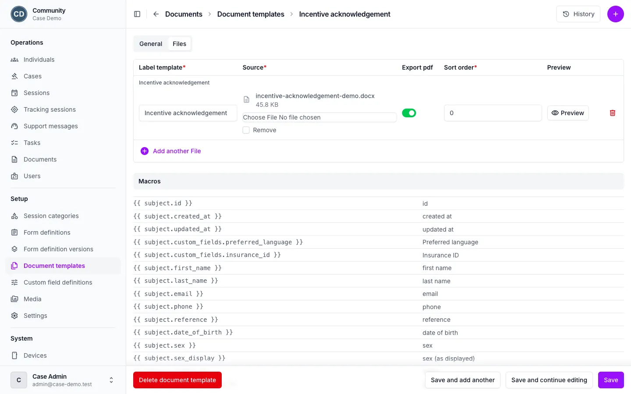This screenshot has width=631, height=394.
Task: Switch to the General tab
Action: pyautogui.click(x=151, y=44)
